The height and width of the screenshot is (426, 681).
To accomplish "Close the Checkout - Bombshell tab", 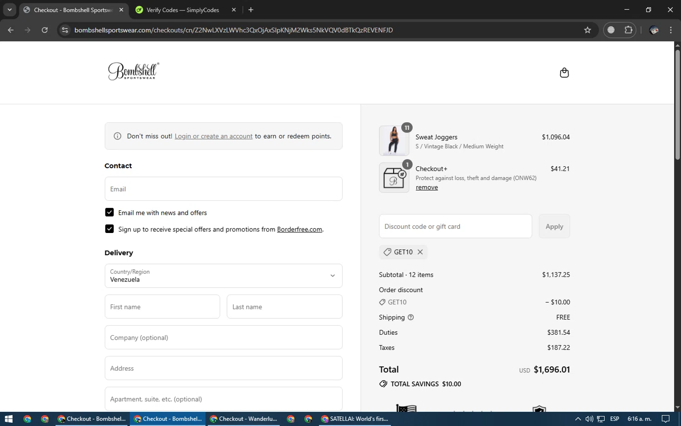I will click(x=121, y=10).
